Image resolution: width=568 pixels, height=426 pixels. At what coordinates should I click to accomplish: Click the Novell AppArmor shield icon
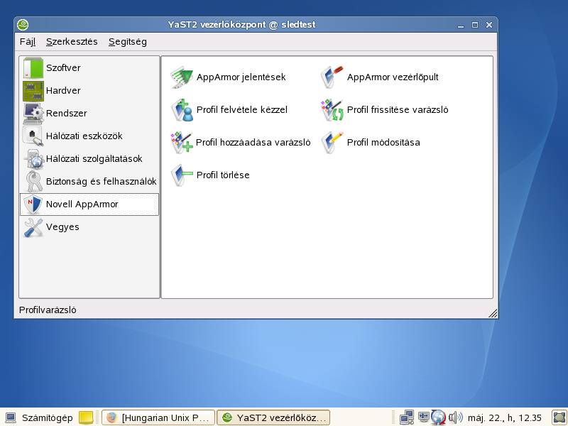point(33,204)
